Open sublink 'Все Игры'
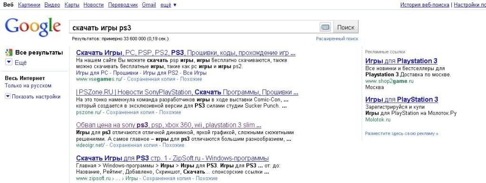 point(195,73)
